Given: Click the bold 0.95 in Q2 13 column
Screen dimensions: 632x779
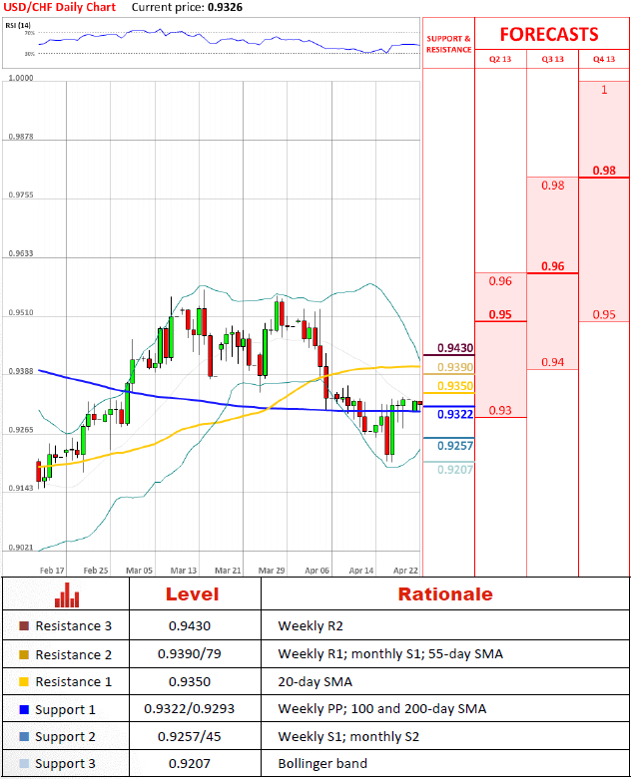Looking at the screenshot, I should point(500,314).
